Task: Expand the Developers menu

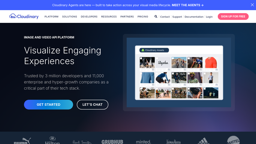Action: [89, 16]
